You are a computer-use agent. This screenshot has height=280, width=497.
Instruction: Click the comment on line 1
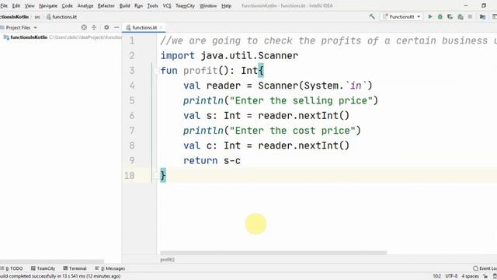[328, 40]
